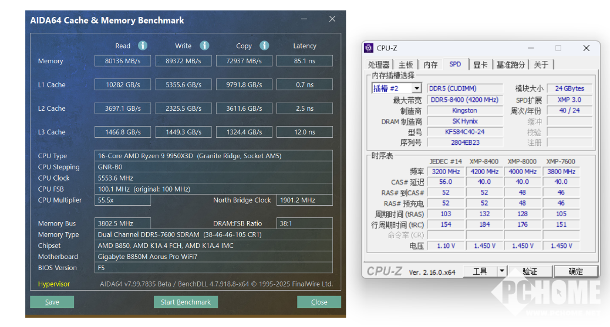Switch to the 主板 tab
The image size is (610, 327).
click(x=405, y=64)
